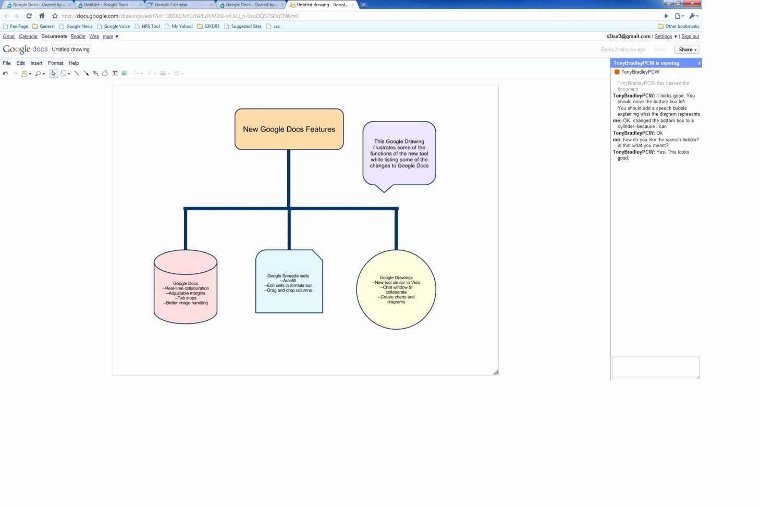Click the Sign out link
Viewport: 761px width, 506px height.
tap(690, 36)
